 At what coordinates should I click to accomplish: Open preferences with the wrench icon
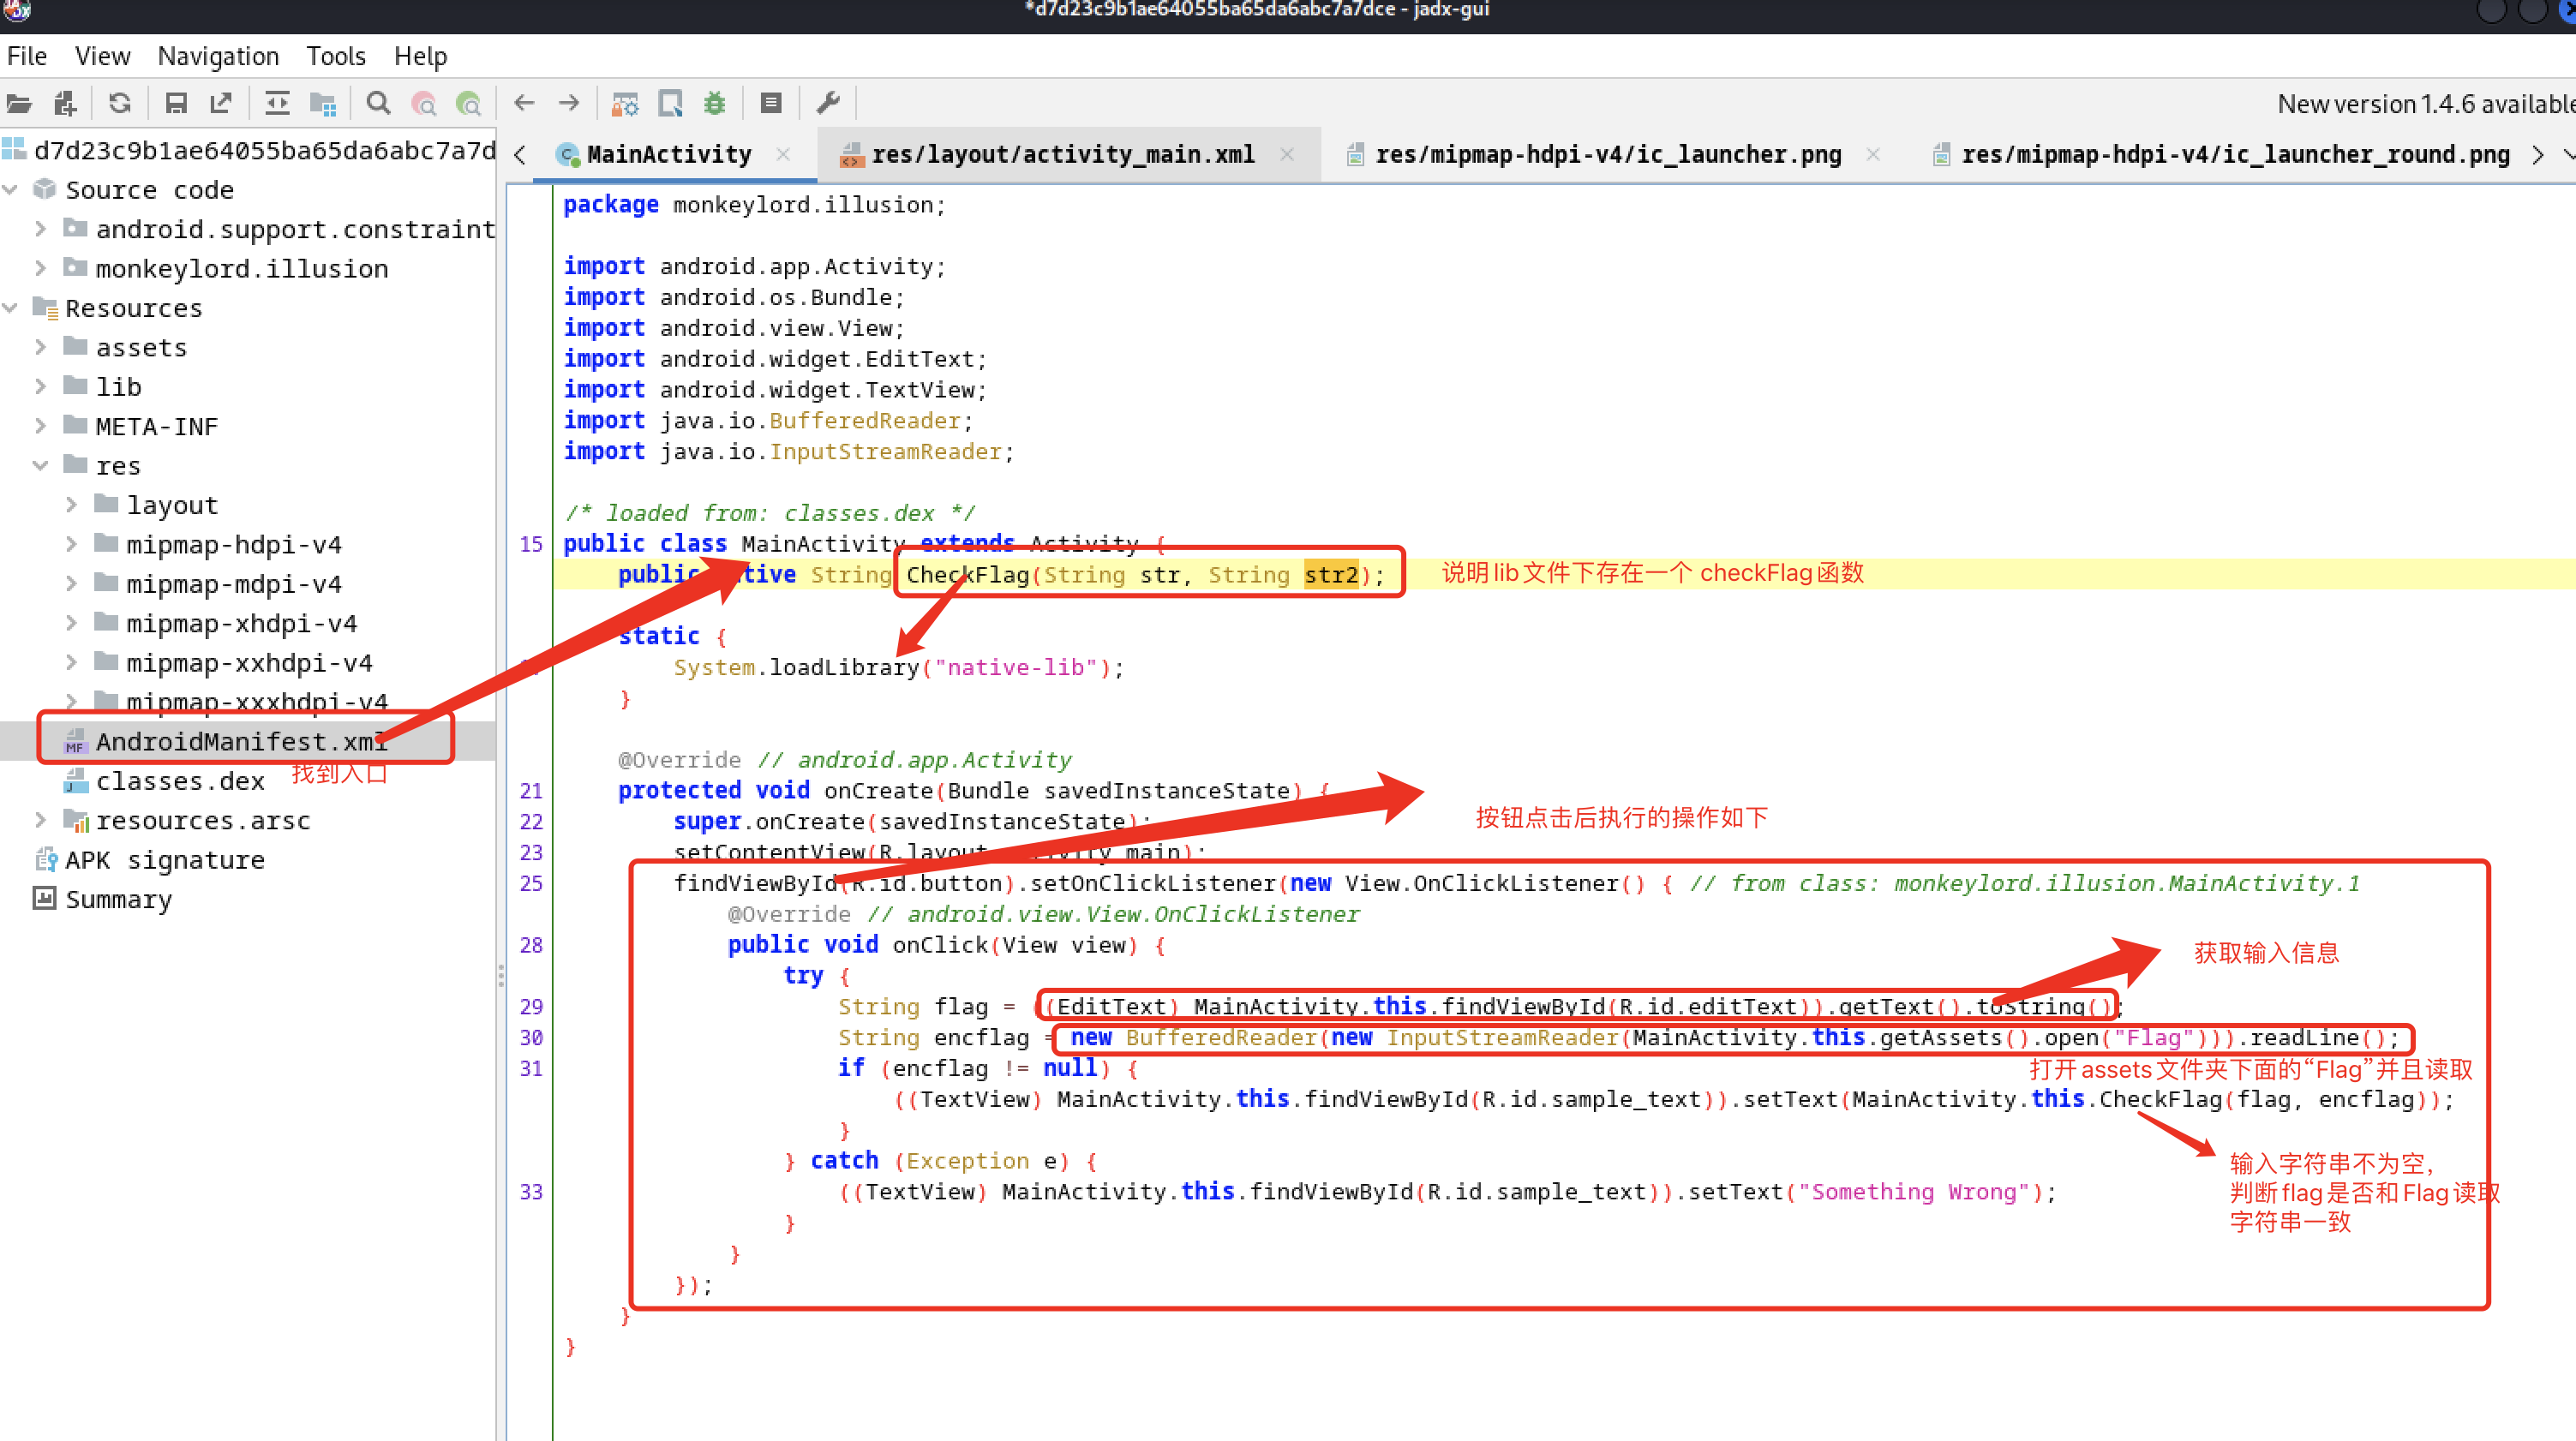828,103
